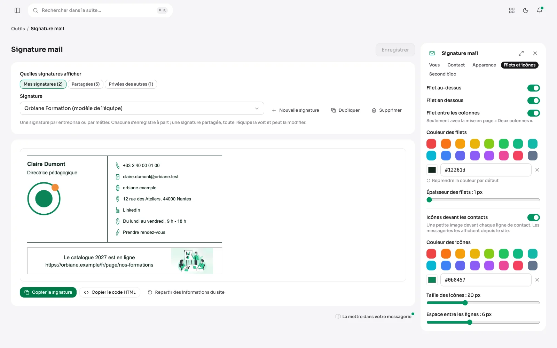The image size is (557, 348).
Task: Disable Filet au-dessus toggle
Action: pyautogui.click(x=533, y=88)
